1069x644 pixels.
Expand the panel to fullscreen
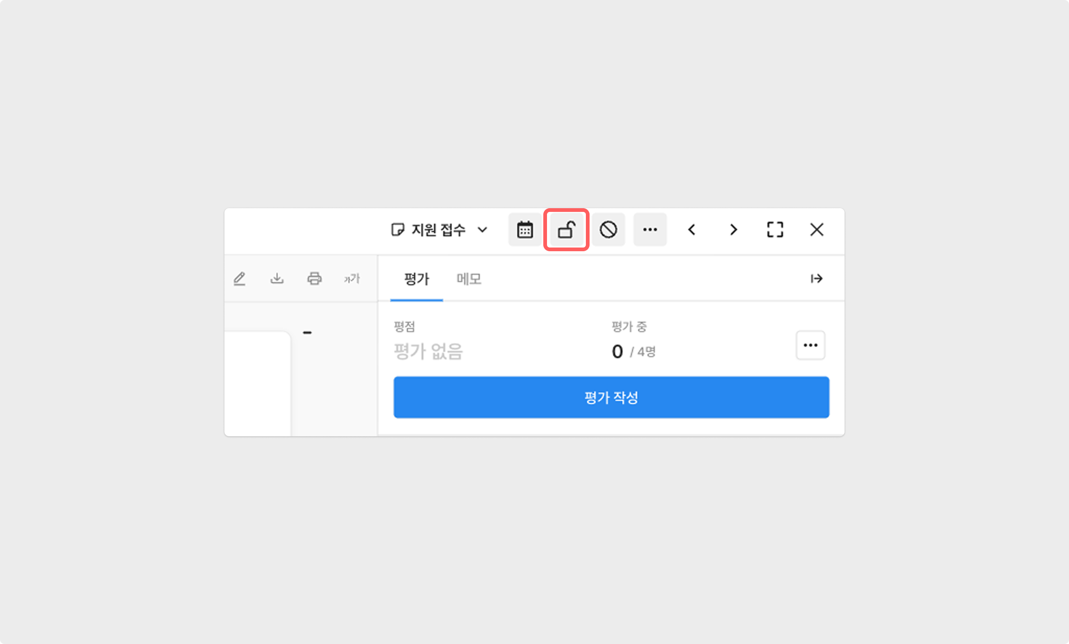775,229
